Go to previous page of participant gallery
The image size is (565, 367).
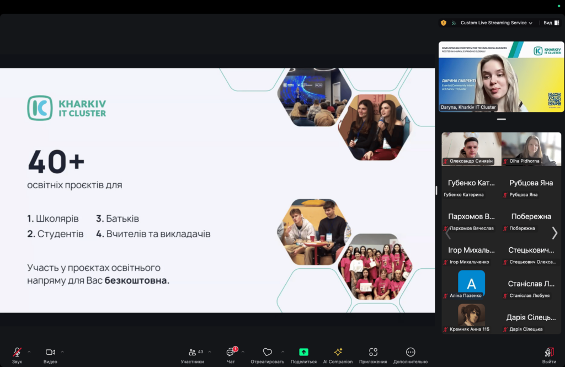click(448, 233)
